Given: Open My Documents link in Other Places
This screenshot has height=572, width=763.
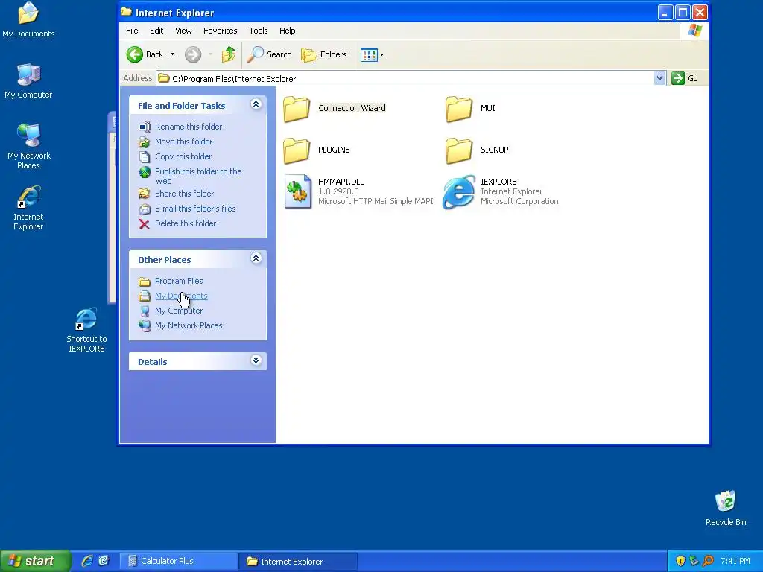Looking at the screenshot, I should click(181, 296).
